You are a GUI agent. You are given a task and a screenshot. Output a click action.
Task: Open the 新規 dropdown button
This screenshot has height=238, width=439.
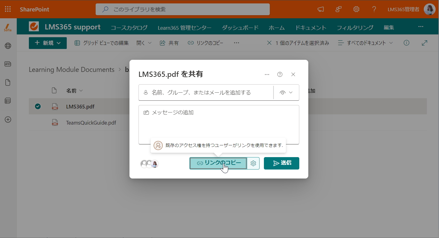[x=48, y=43]
